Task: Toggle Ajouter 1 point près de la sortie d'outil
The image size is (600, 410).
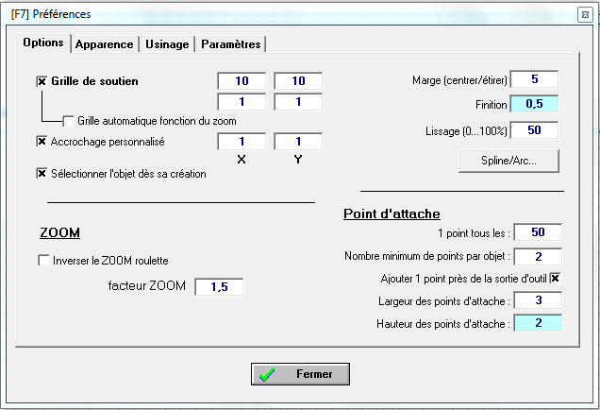Action: click(555, 279)
